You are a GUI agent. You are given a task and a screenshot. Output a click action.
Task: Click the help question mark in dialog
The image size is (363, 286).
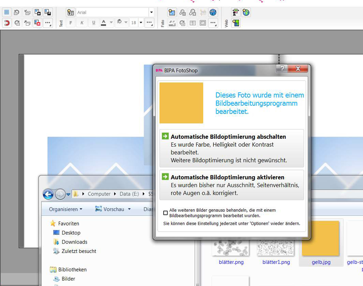coord(282,69)
